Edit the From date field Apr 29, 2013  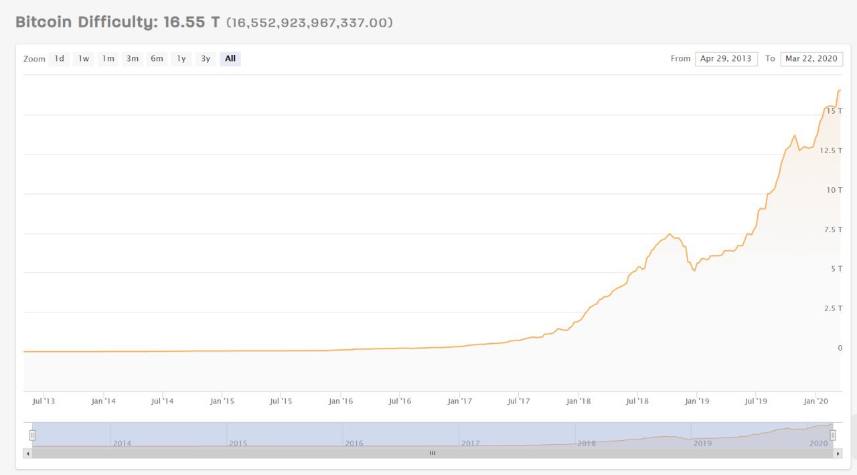tap(726, 59)
